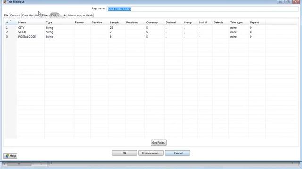Click the String type cell for POSTALCODE
Viewport: 302px width, 169px height.
point(59,37)
